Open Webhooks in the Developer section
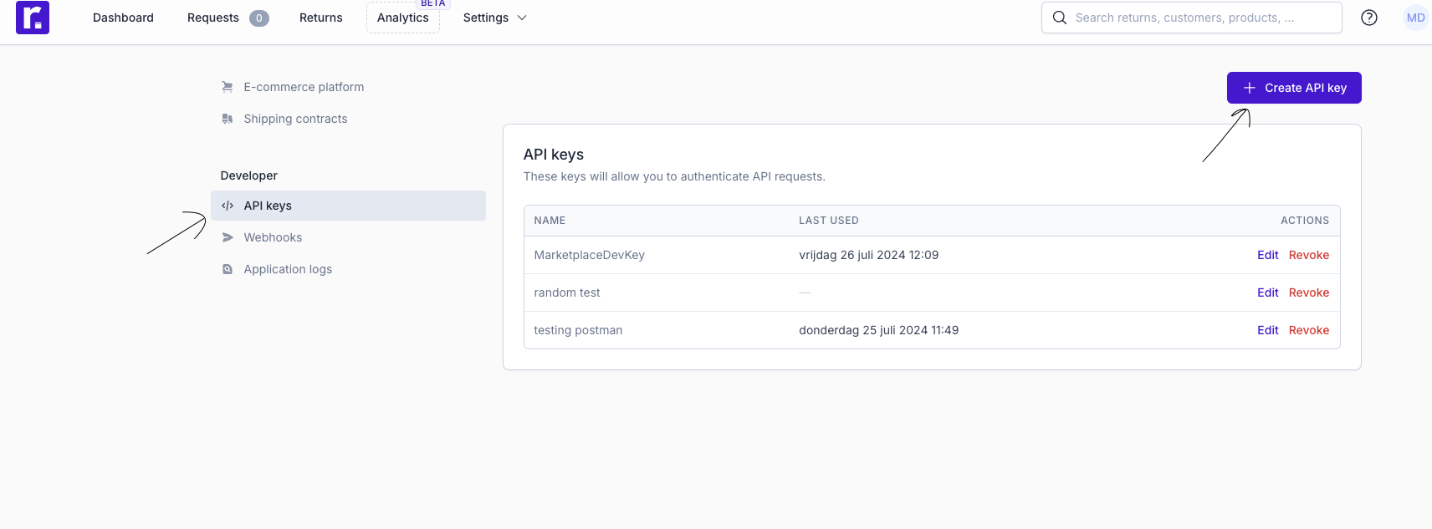 point(273,237)
